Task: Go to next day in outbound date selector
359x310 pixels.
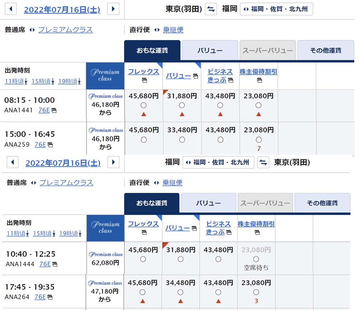Action: coord(113,9)
